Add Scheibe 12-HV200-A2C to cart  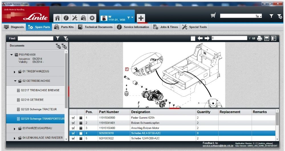[73, 138]
